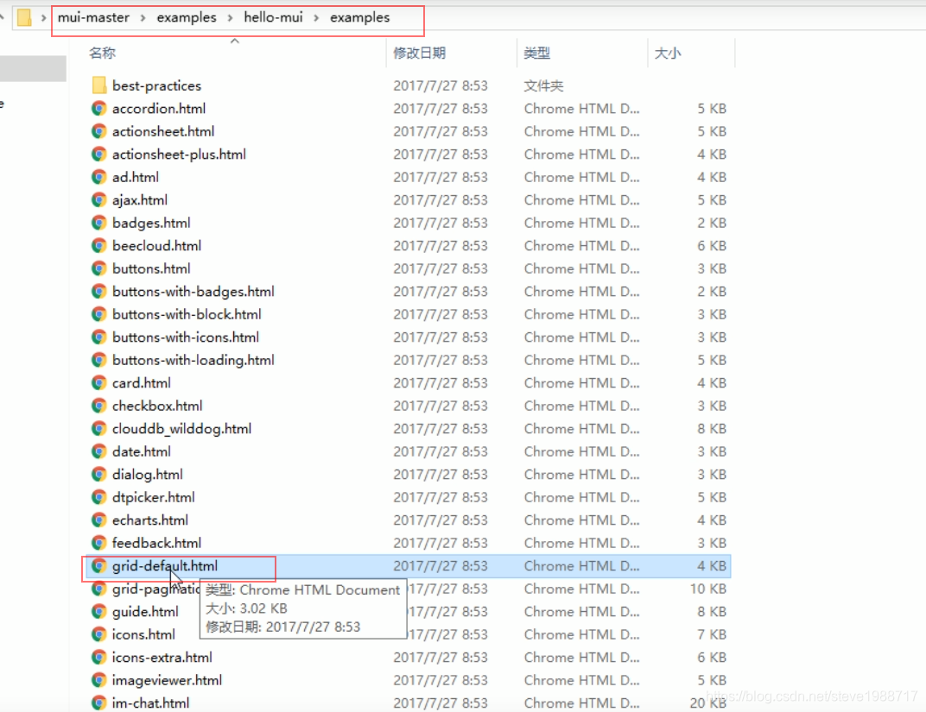Screen dimensions: 926x712
Task: Select echarts.html file name
Action: pyautogui.click(x=150, y=520)
